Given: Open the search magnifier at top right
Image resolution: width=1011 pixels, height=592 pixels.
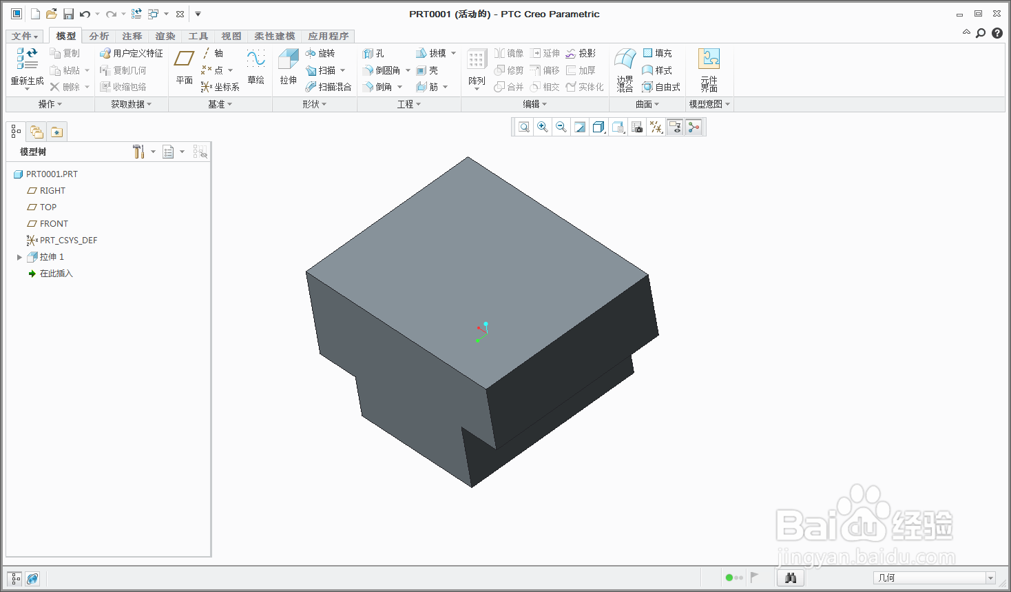Looking at the screenshot, I should 981,33.
